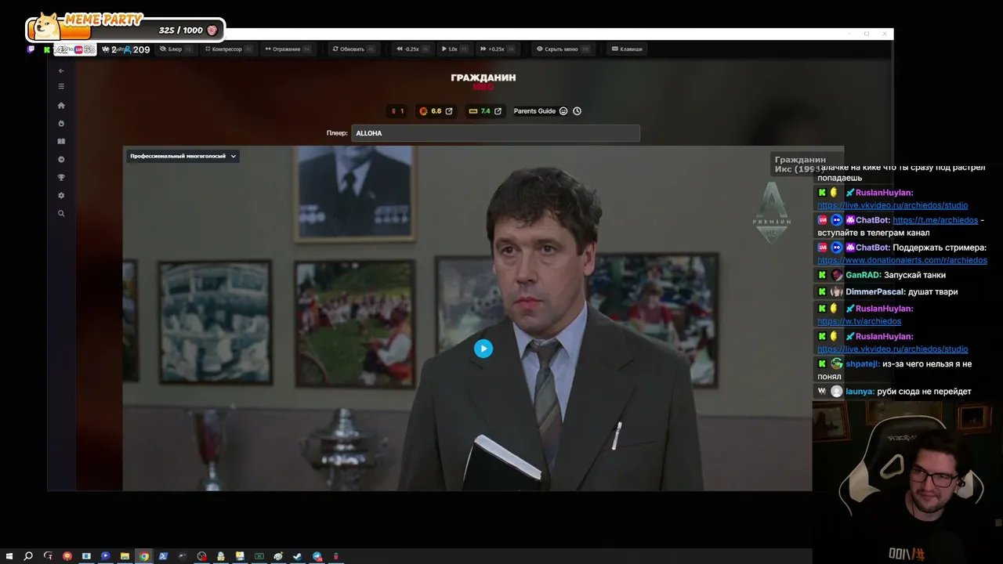This screenshot has width=1003, height=564.
Task: Click the rating badge showing 1
Action: tap(397, 111)
